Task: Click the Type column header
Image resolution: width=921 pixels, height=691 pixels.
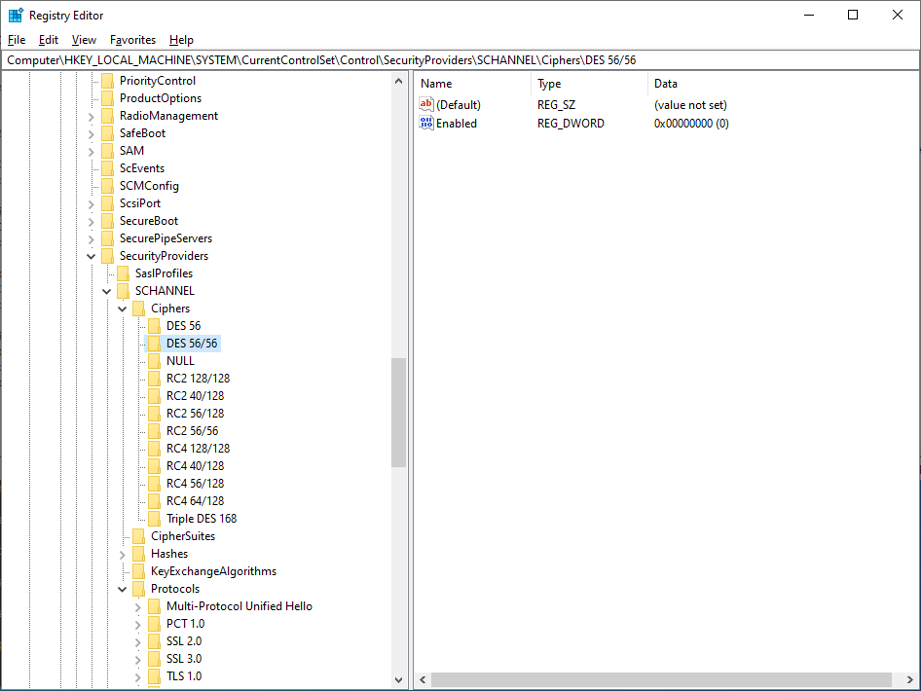Action: click(x=550, y=84)
